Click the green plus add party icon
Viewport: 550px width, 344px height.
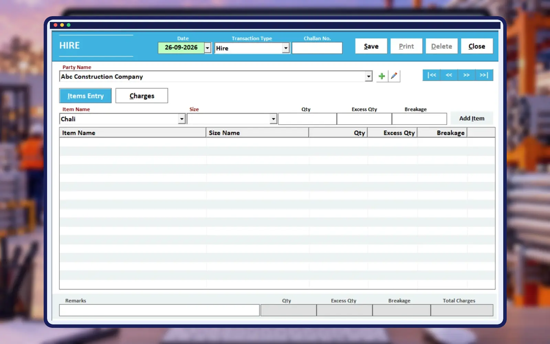pyautogui.click(x=382, y=76)
